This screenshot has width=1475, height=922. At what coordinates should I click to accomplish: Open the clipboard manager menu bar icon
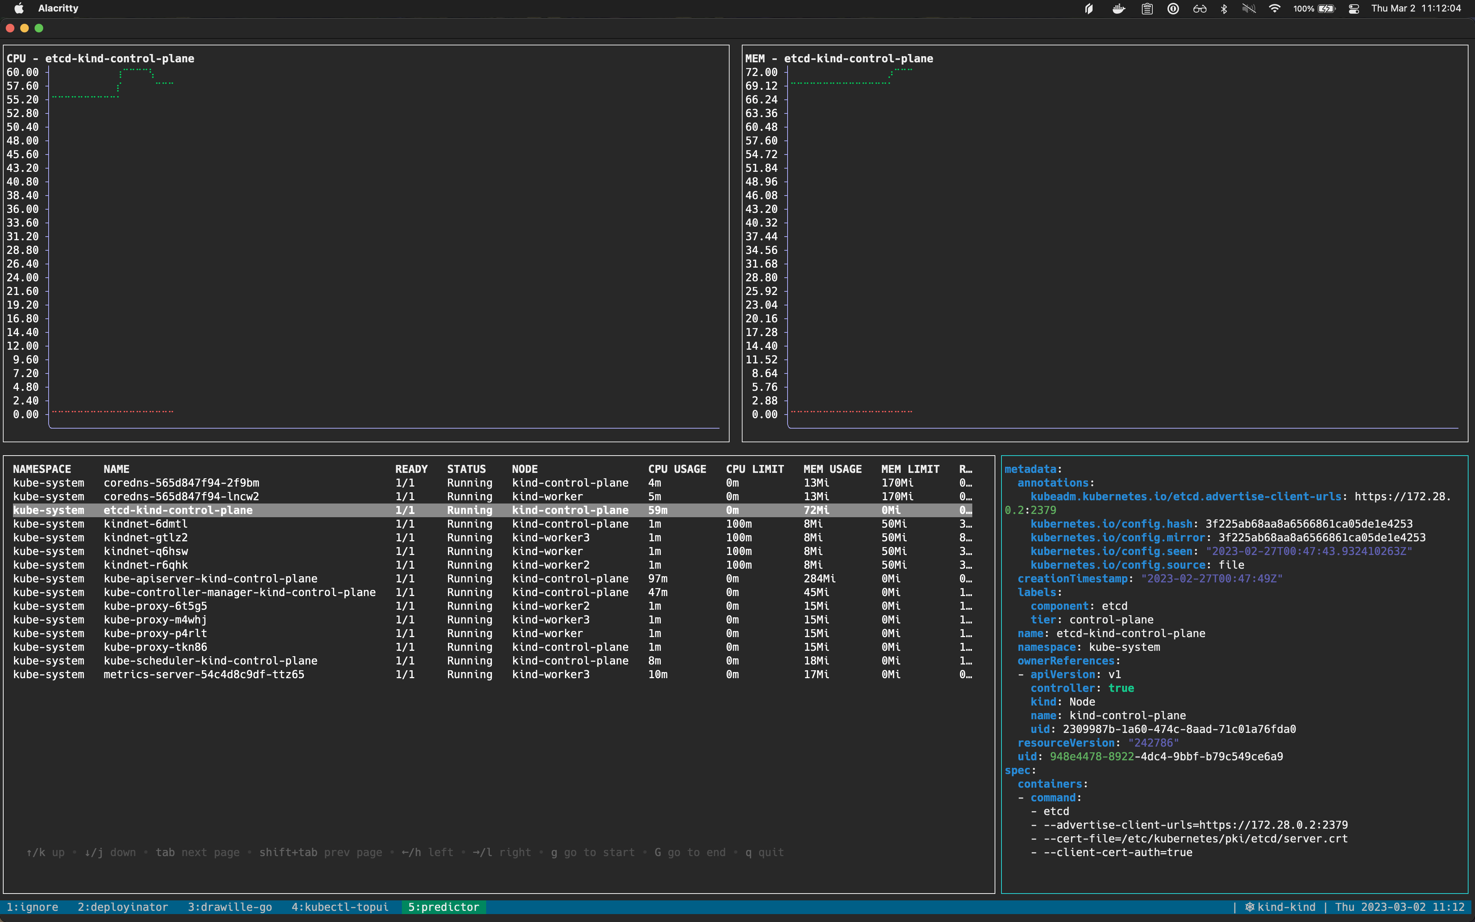(1147, 9)
